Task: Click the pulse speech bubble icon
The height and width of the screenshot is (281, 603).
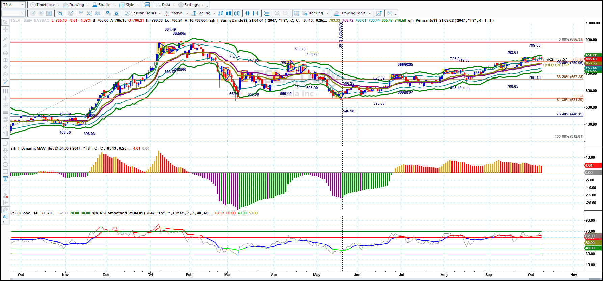Action: 390,13
